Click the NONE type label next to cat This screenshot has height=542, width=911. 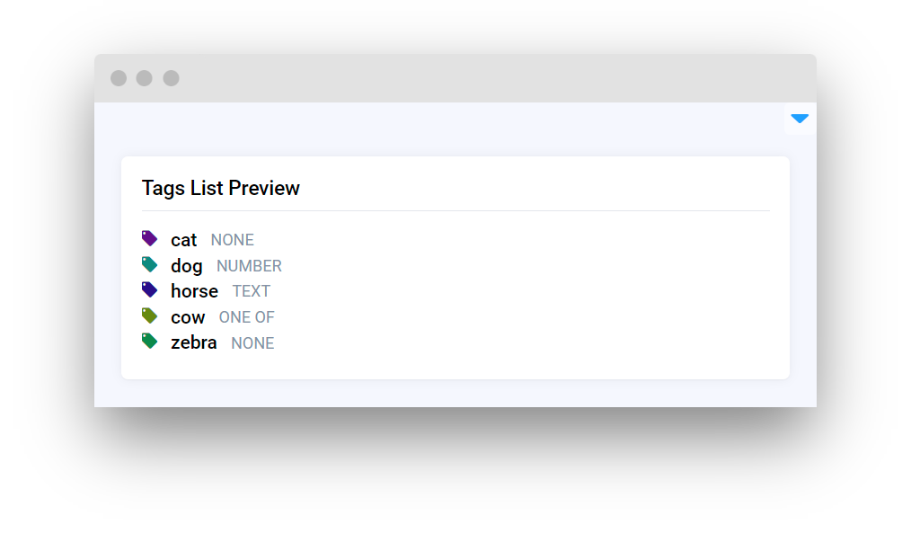[x=233, y=240]
